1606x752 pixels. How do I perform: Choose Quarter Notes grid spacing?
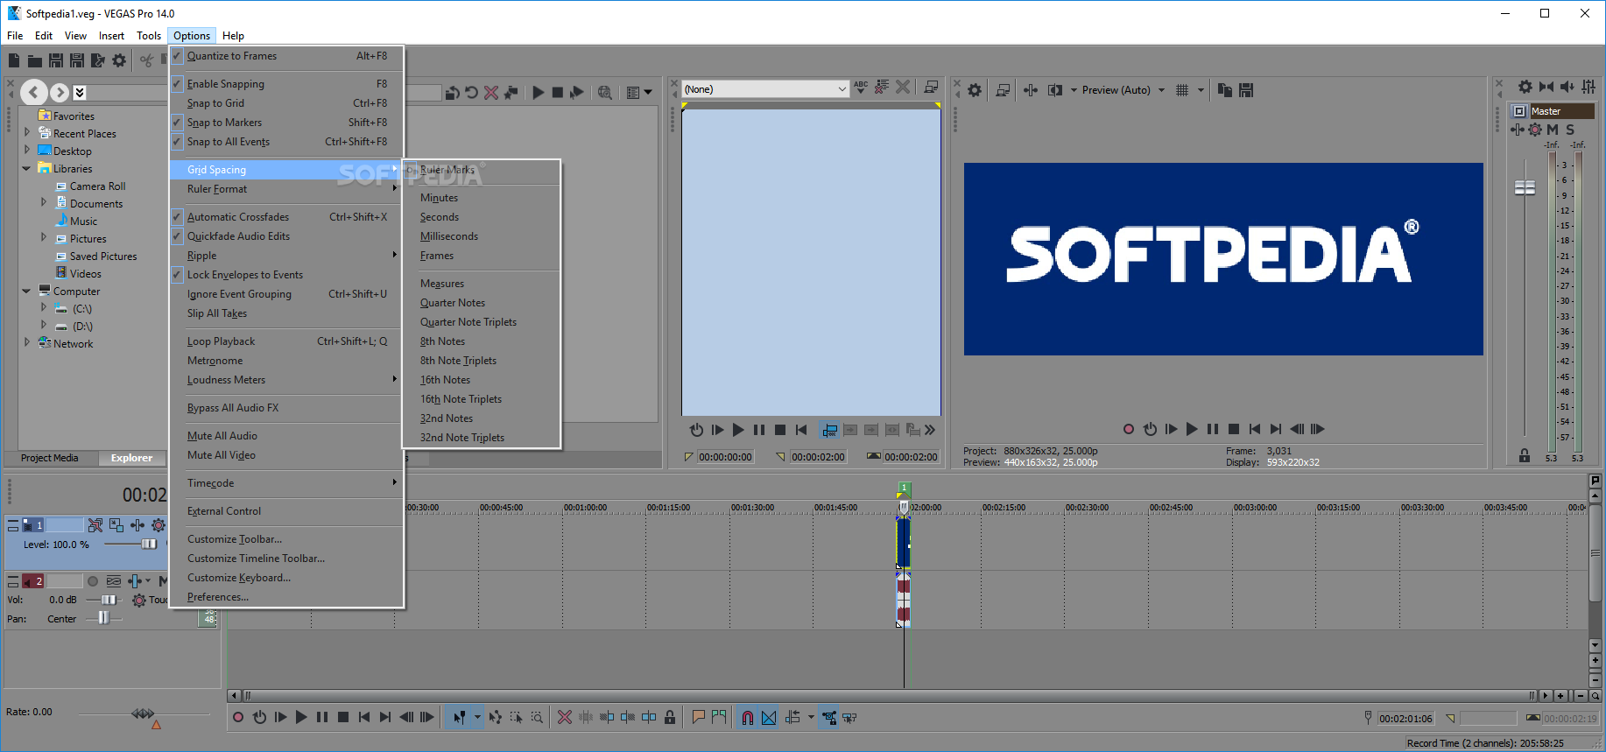pyautogui.click(x=481, y=303)
